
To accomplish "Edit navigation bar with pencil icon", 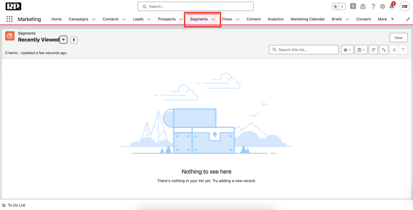I will (408, 19).
